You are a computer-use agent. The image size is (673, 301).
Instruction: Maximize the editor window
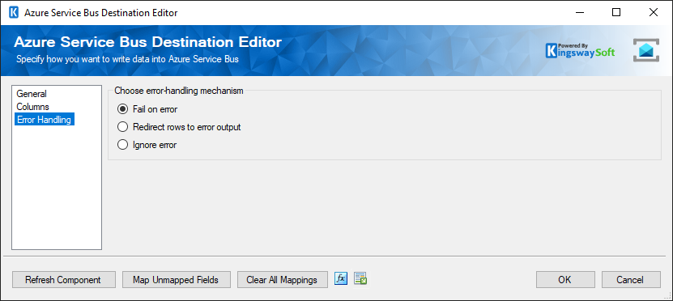(x=616, y=12)
